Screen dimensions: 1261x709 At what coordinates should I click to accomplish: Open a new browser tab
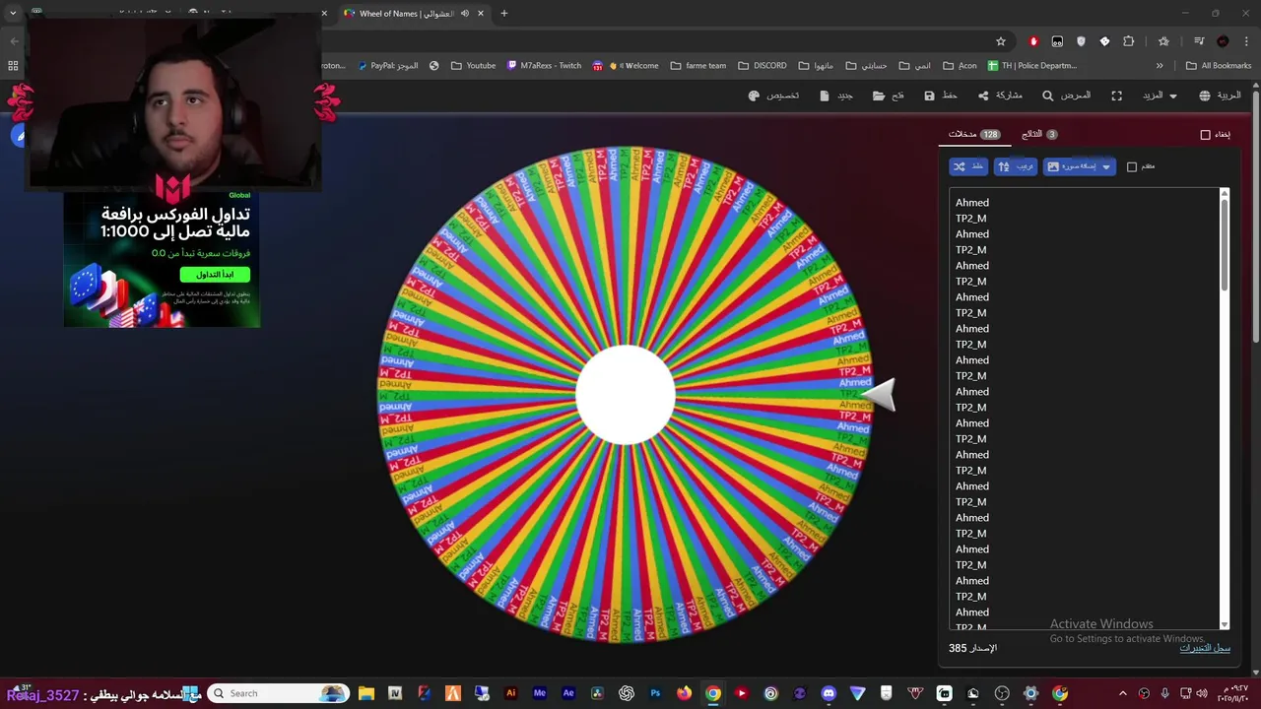[x=504, y=14]
